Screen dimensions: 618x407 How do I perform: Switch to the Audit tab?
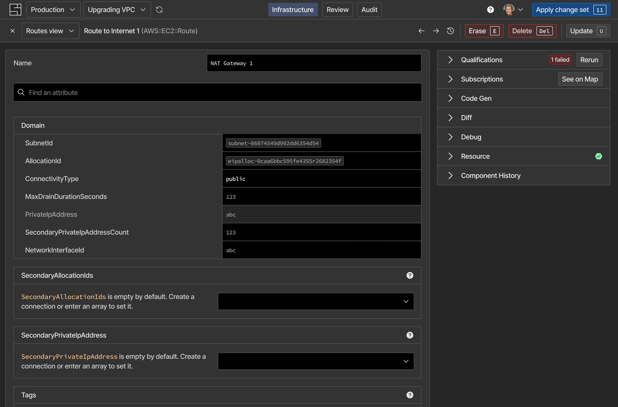point(369,10)
